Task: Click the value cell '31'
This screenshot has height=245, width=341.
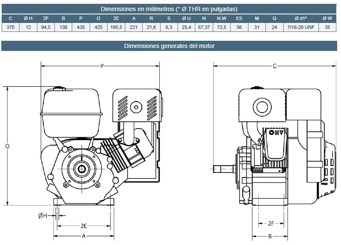Action: [x=257, y=28]
